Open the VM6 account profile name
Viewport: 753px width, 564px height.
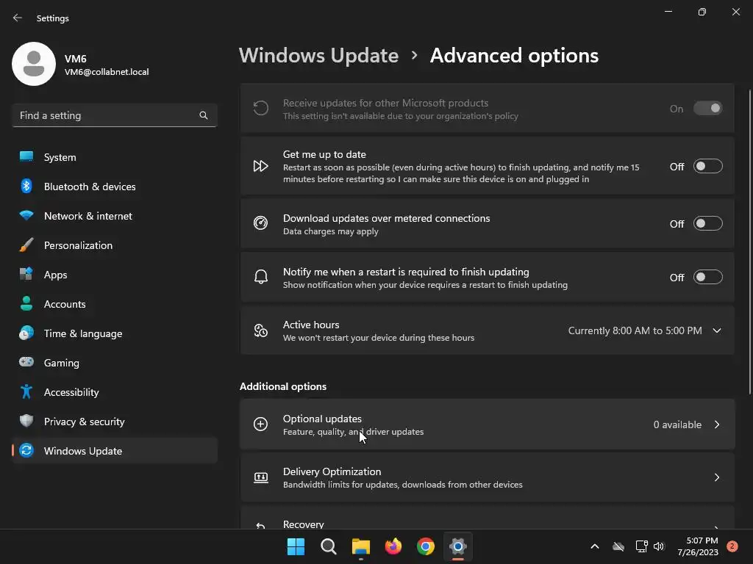(76, 59)
